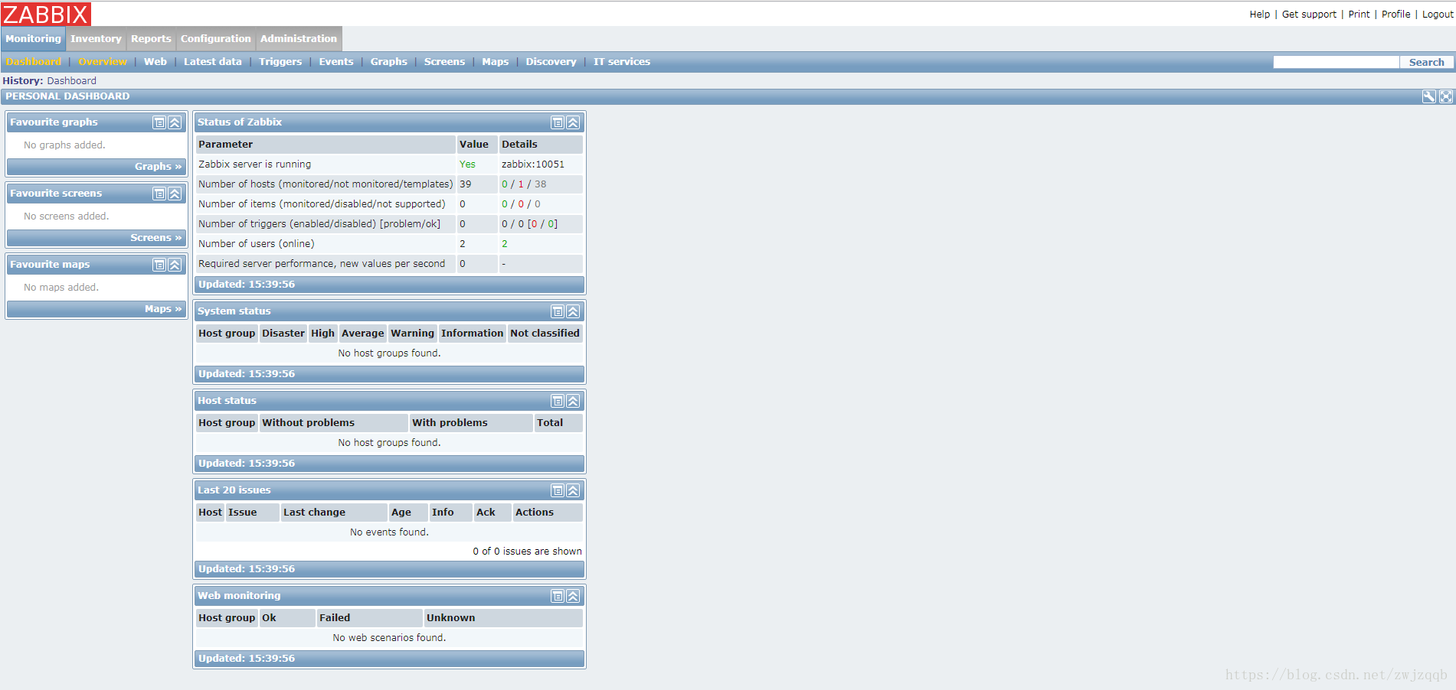The image size is (1456, 690).
Task: Open the Web submenu item
Action: tap(155, 61)
